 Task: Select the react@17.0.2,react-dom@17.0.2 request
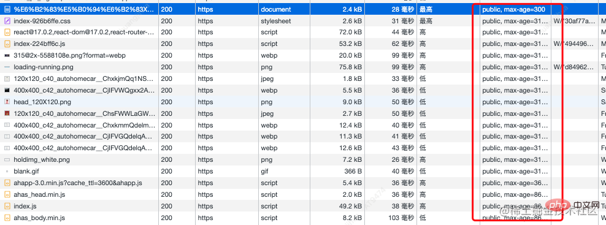coord(84,32)
